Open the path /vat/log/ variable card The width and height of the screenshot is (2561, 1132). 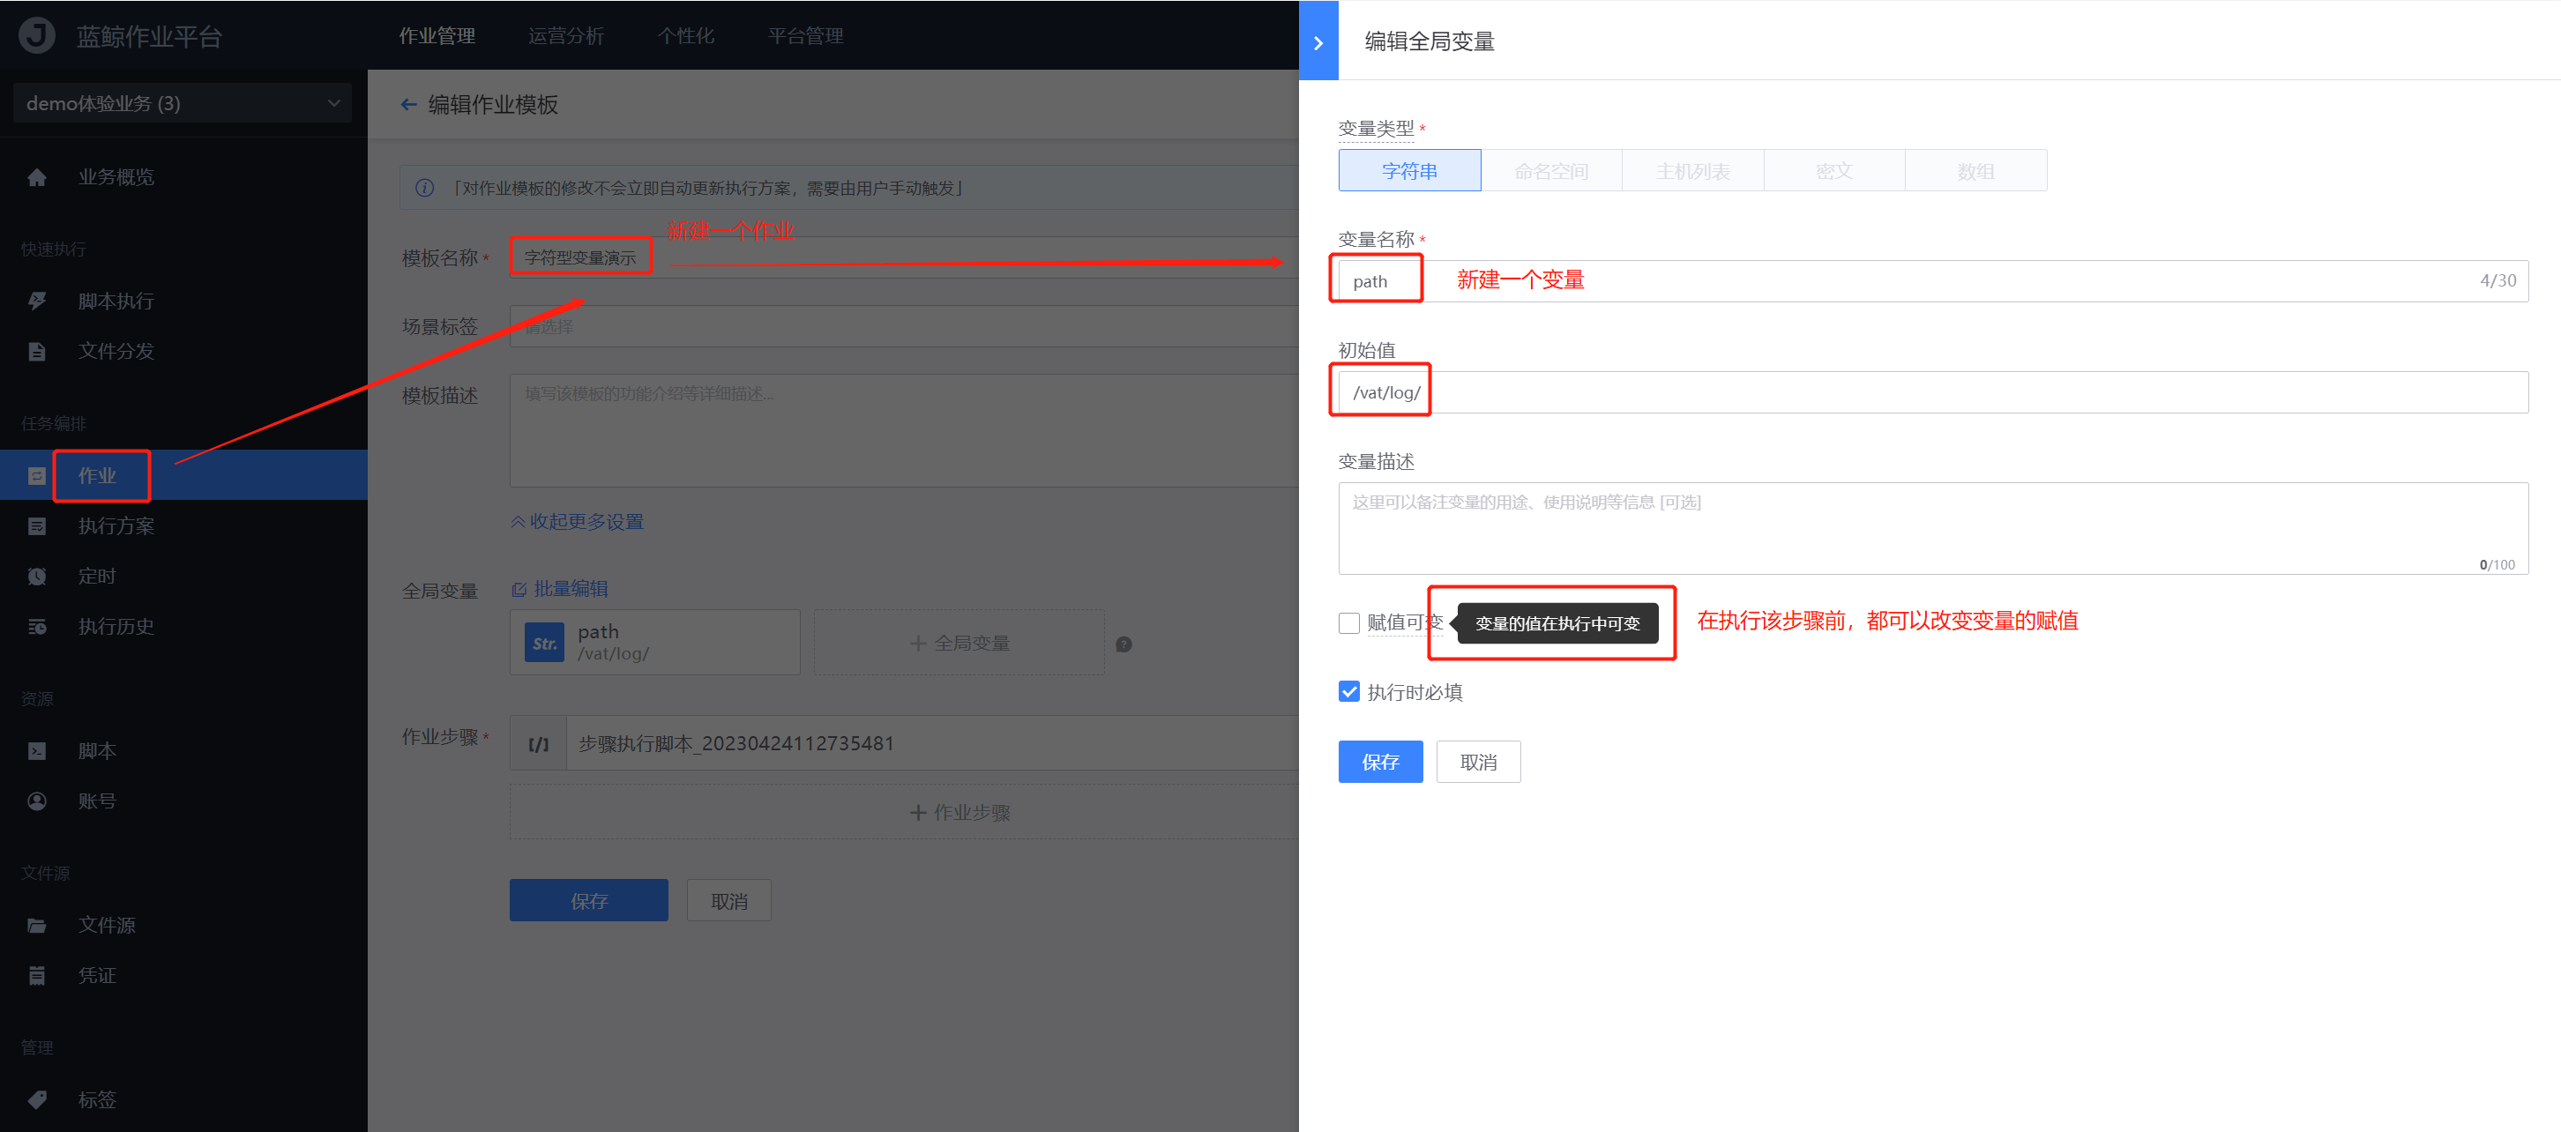click(x=655, y=643)
